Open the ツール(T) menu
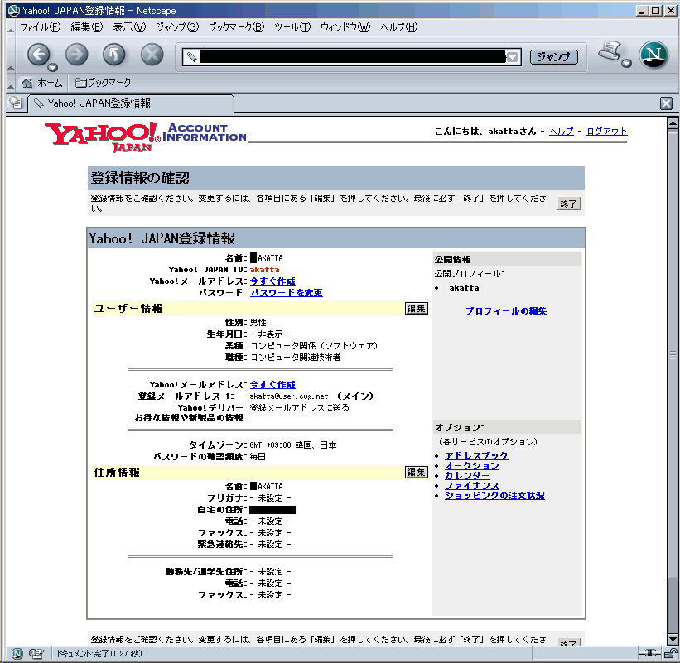 [x=292, y=27]
